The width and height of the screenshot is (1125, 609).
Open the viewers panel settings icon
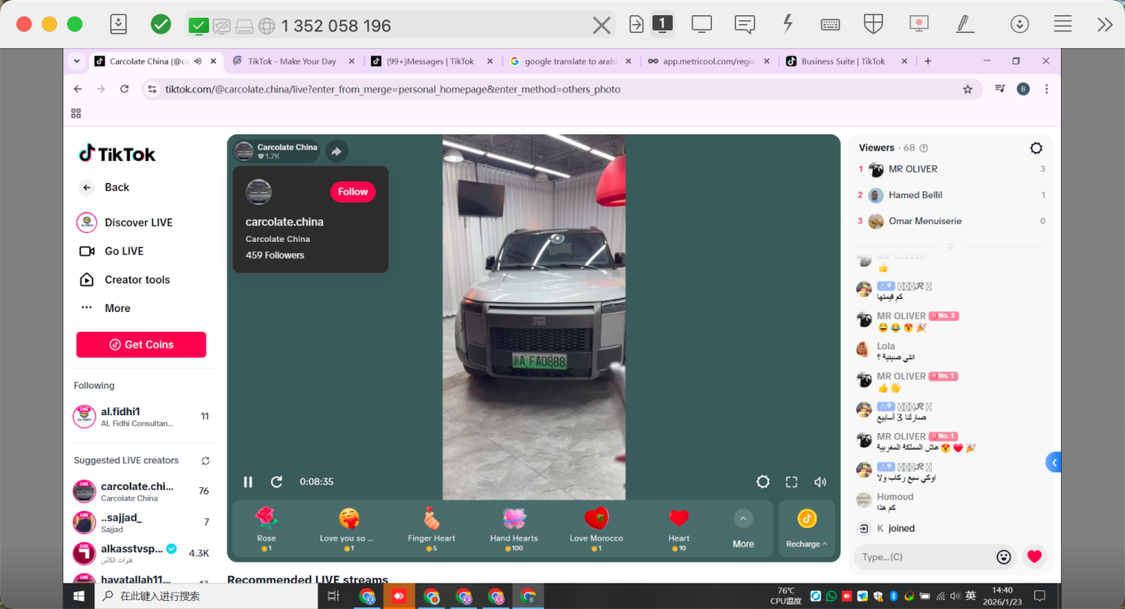pos(1036,148)
